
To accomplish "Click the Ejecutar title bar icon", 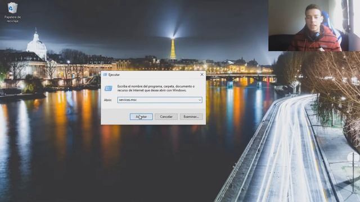I will (x=105, y=75).
